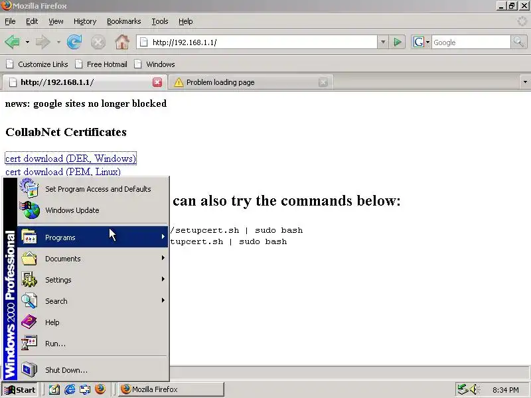
Task: Click cert download (DER, Windows) link
Action: [x=71, y=159]
